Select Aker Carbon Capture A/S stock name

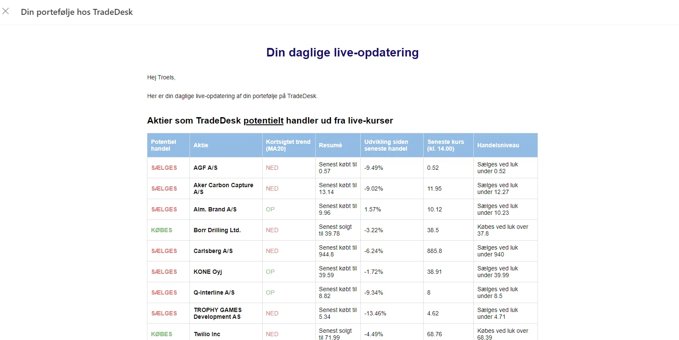(223, 188)
